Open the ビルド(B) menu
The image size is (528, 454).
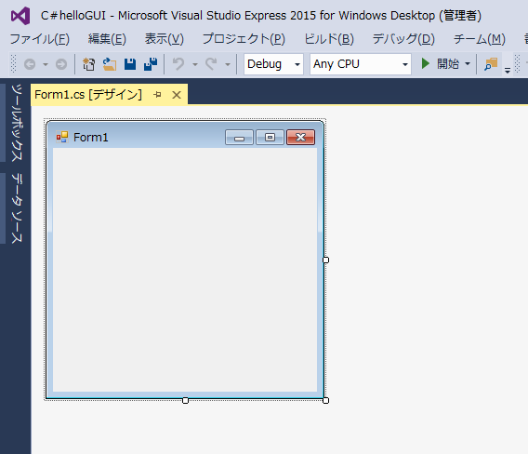pyautogui.click(x=329, y=39)
